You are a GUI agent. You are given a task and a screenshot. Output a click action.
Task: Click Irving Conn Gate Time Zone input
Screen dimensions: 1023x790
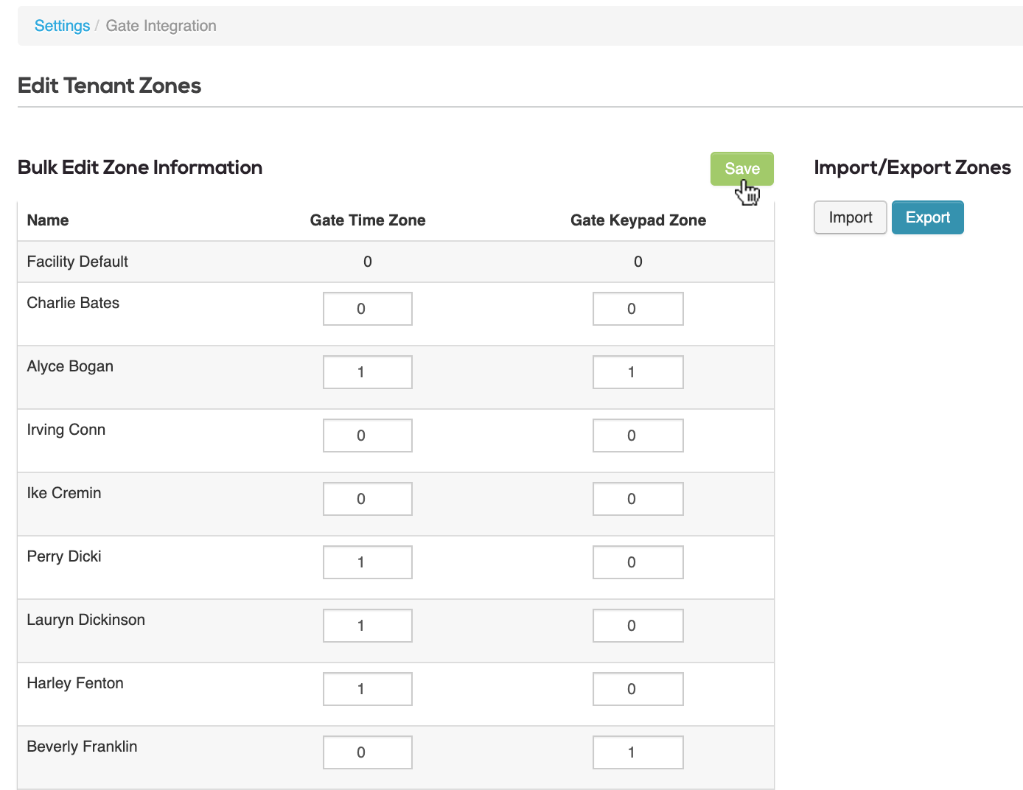pyautogui.click(x=367, y=435)
